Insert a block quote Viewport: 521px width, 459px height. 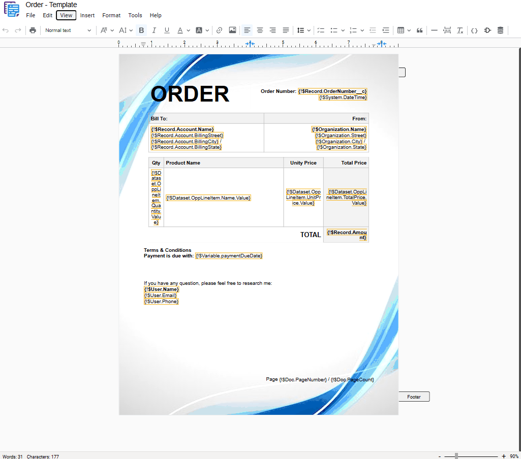(x=420, y=30)
